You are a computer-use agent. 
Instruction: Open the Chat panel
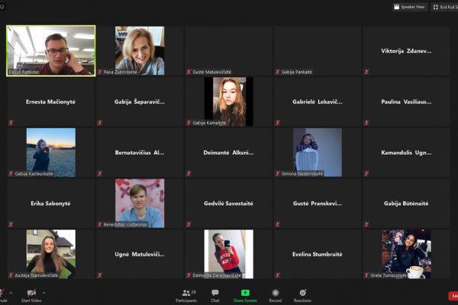[215, 296]
